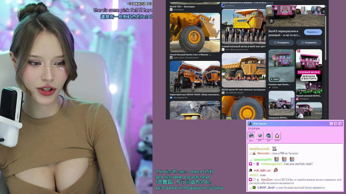The width and height of the screenshot is (346, 194).
Task: Click the Invite envelope icon in Chat_App
Action: [x=277, y=136]
